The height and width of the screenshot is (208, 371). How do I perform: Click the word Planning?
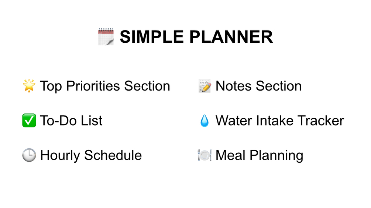pyautogui.click(x=276, y=155)
